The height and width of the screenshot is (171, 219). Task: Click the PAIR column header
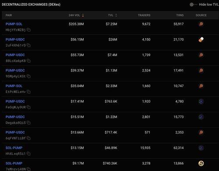[9, 15]
